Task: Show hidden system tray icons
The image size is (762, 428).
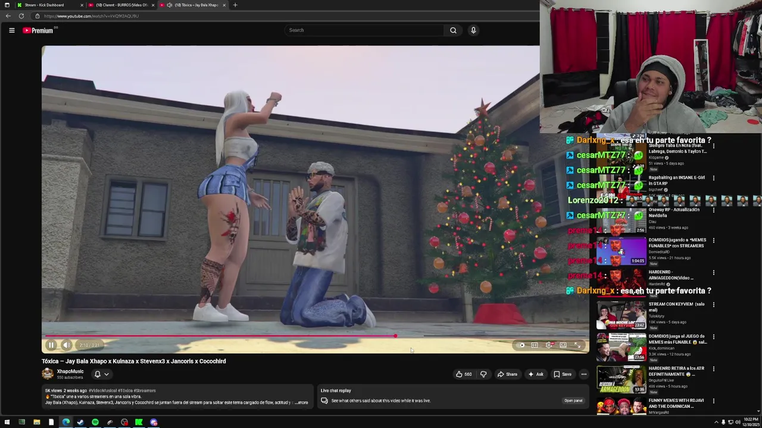Action: point(716,423)
